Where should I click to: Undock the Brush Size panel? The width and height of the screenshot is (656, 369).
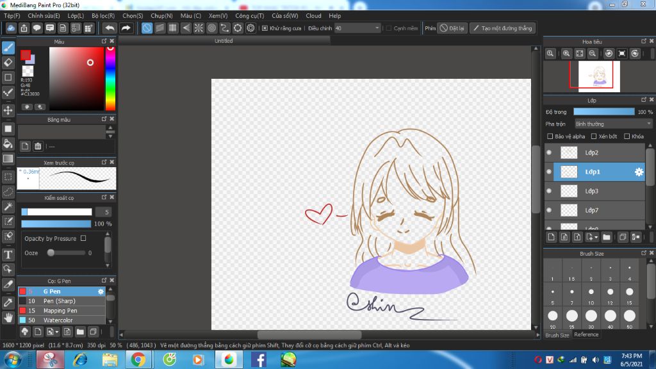click(x=644, y=252)
